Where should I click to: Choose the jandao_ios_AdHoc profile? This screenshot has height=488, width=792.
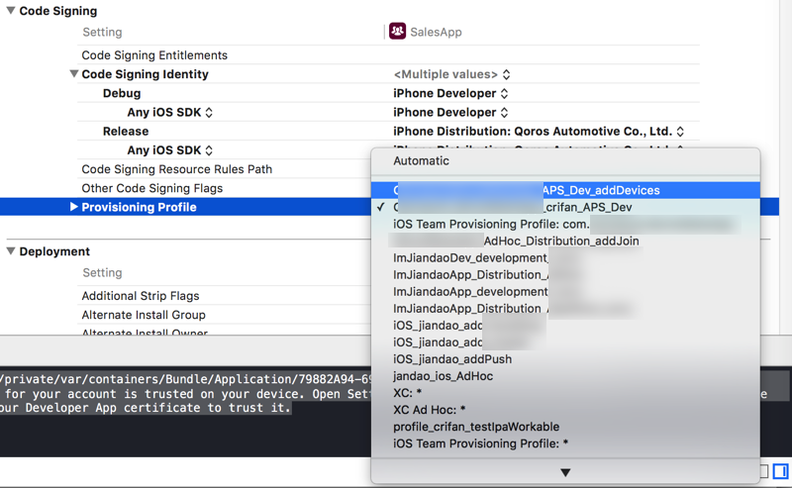coord(443,376)
